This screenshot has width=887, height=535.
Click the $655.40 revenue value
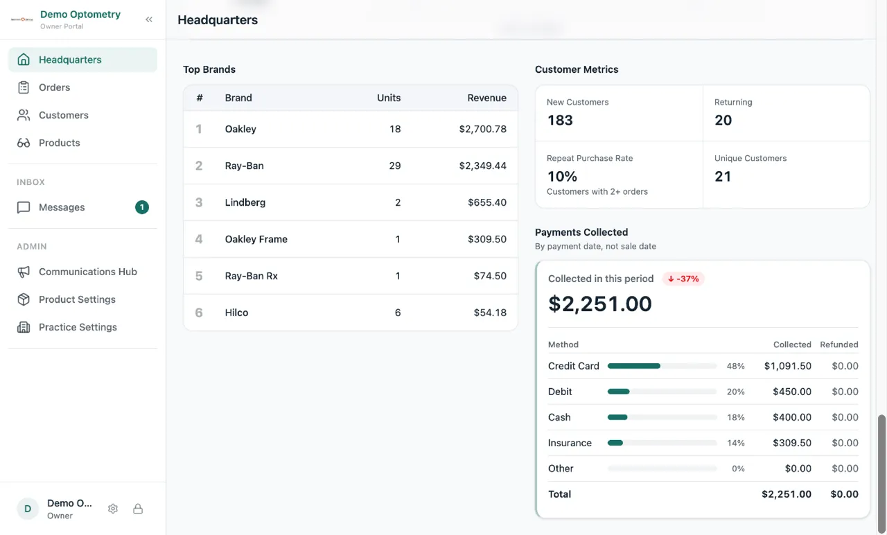(x=487, y=202)
